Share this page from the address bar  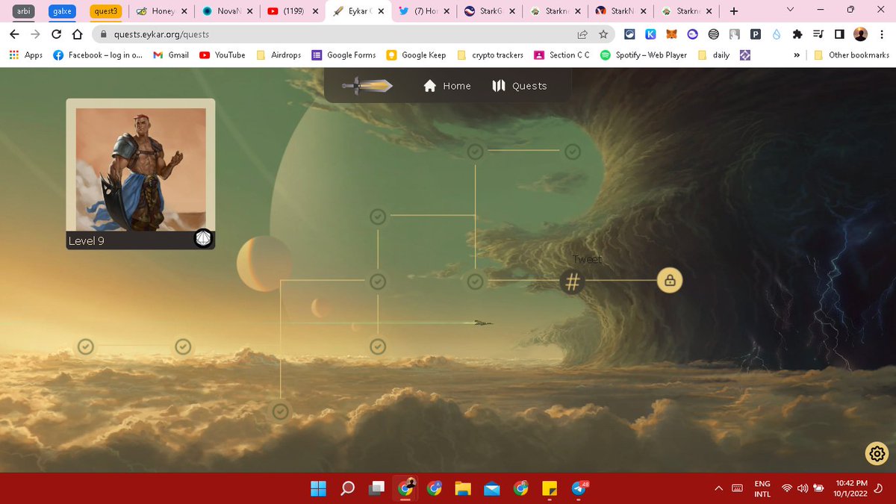582,34
